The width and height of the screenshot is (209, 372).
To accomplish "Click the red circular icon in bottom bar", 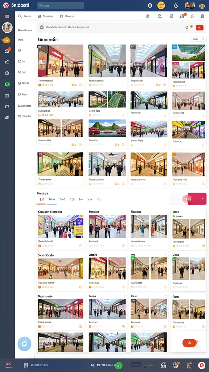I will (x=201, y=365).
